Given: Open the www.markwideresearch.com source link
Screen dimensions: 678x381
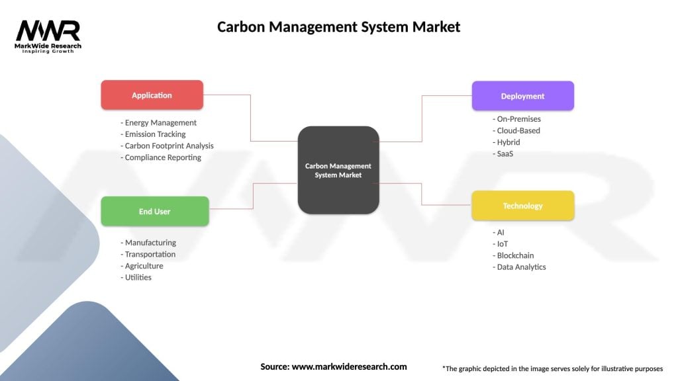Looking at the screenshot, I should (350, 366).
